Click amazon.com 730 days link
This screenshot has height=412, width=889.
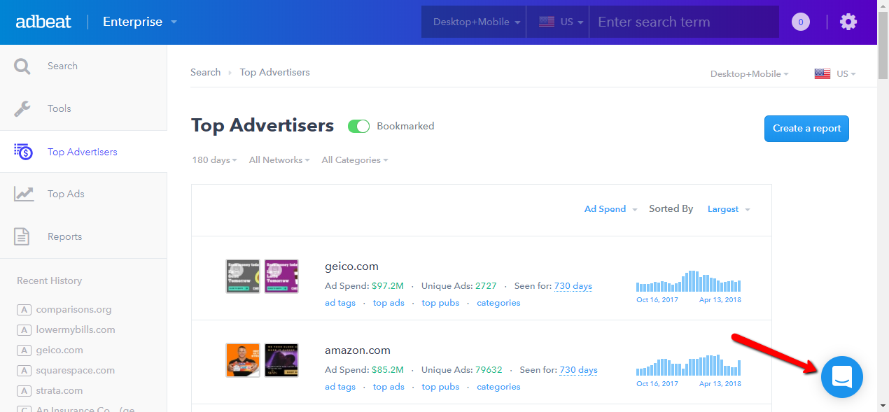[578, 370]
